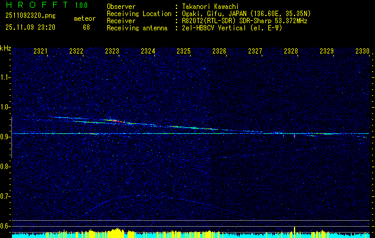Select the file name 2511092320.png
The image size is (375, 238).
coord(30,15)
